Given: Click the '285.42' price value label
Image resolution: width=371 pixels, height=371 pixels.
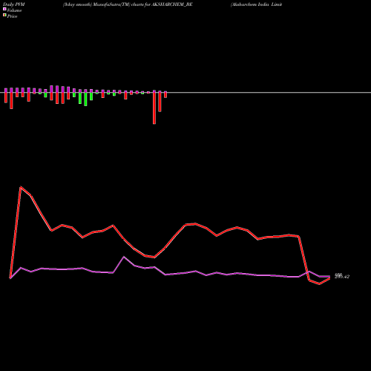Looking at the screenshot, I should (342, 277).
